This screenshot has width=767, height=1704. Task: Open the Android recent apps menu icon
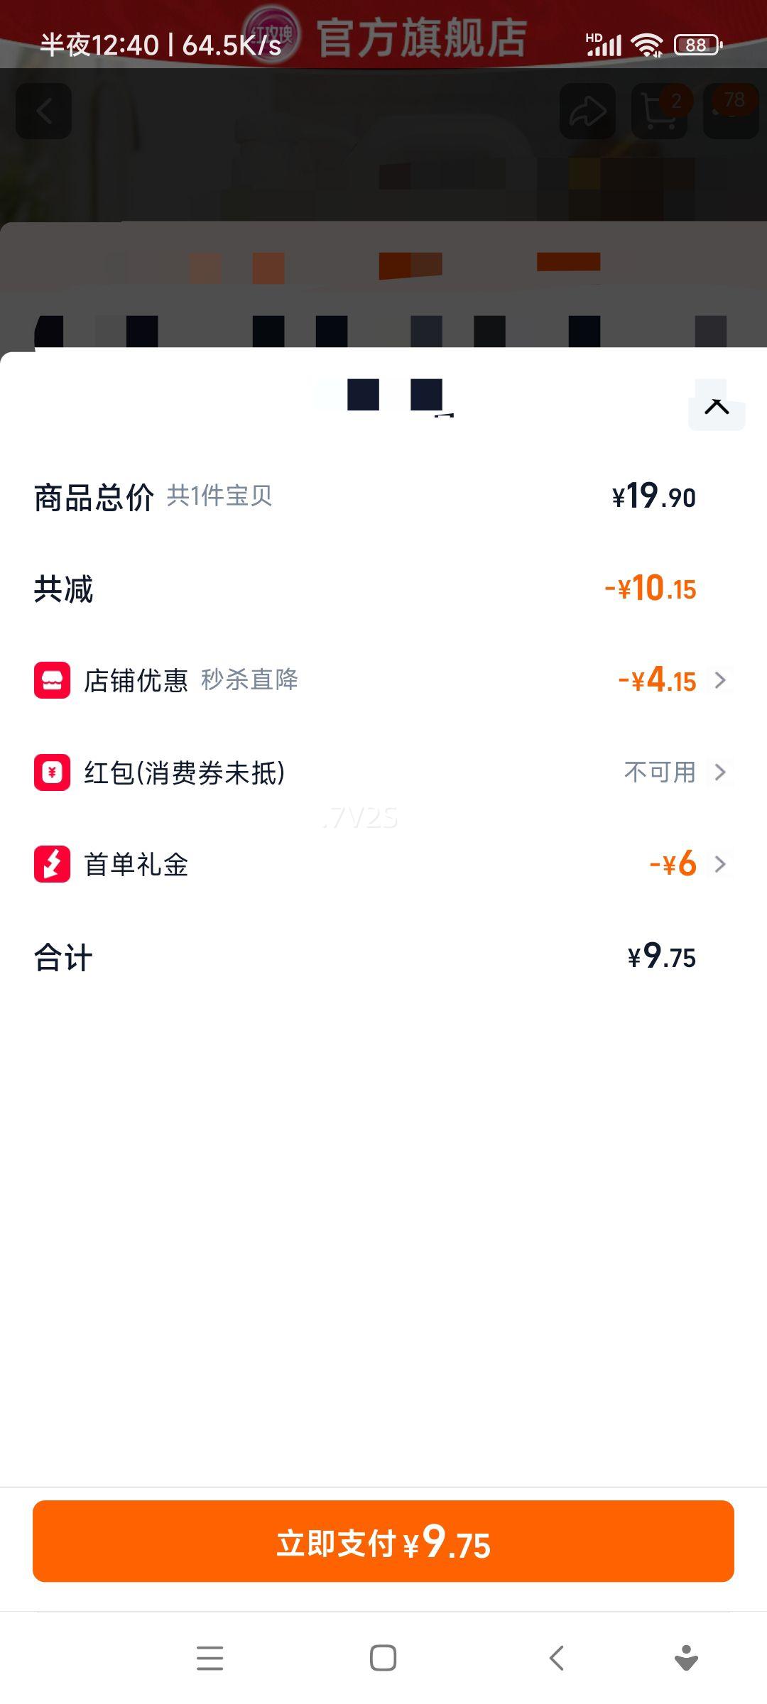pos(210,1658)
